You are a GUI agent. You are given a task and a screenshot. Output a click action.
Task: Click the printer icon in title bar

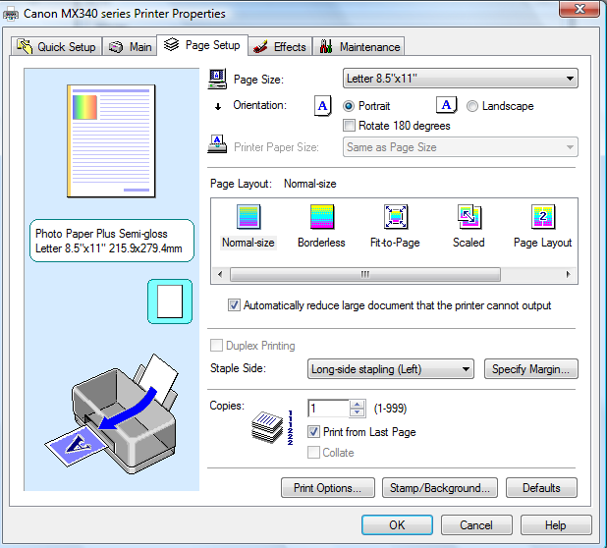pyautogui.click(x=11, y=15)
